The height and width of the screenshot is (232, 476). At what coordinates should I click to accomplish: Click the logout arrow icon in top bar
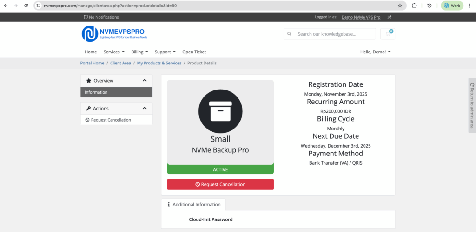[x=389, y=17]
